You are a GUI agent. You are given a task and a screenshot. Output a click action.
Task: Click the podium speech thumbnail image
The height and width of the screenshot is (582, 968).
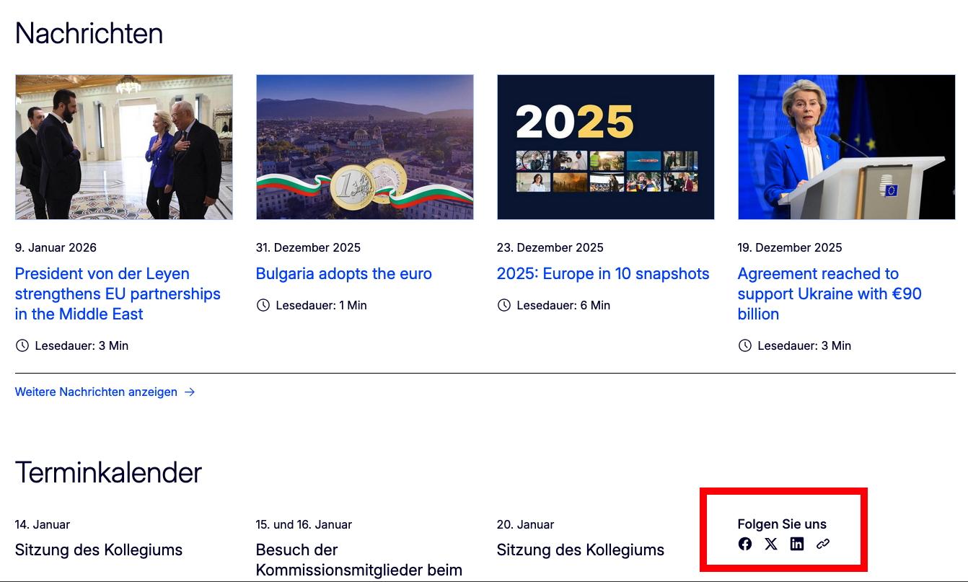click(846, 147)
